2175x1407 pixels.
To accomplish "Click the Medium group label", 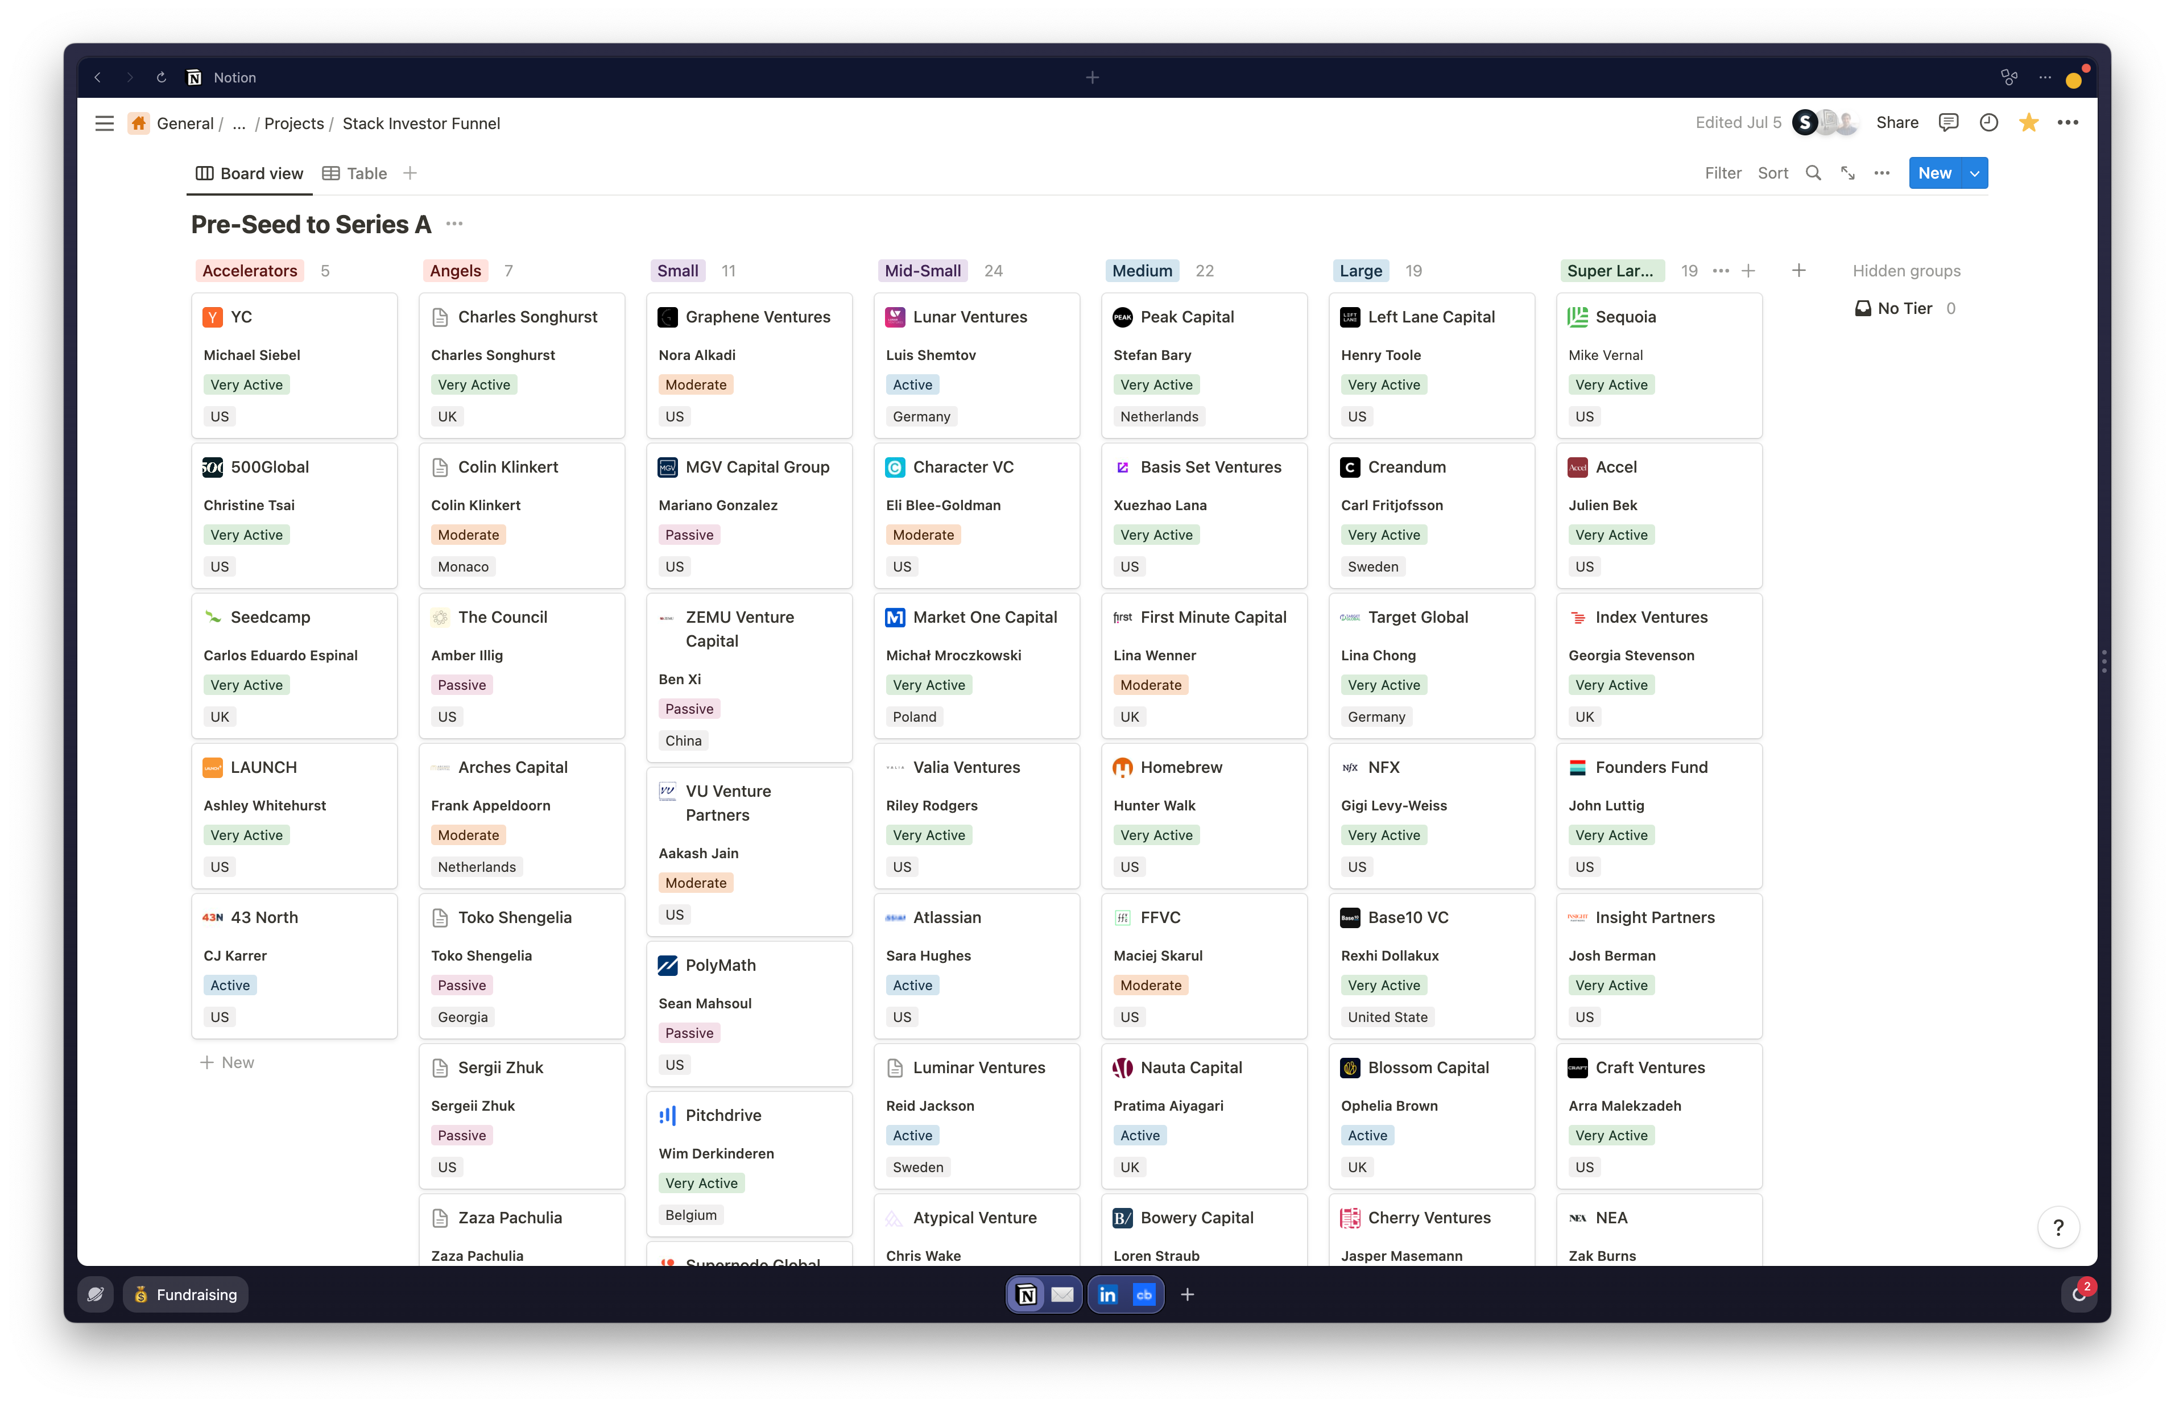I will pos(1142,271).
